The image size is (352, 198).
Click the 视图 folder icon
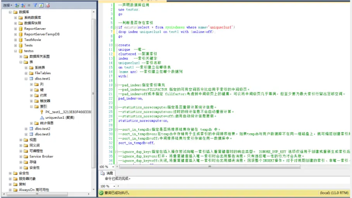[x=26, y=140]
